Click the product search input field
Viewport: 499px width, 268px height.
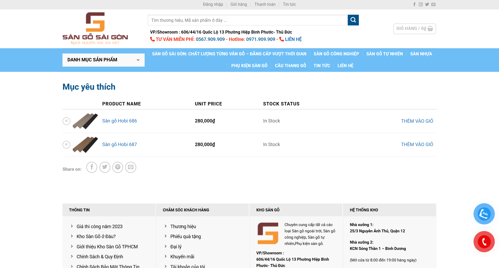pos(248,20)
